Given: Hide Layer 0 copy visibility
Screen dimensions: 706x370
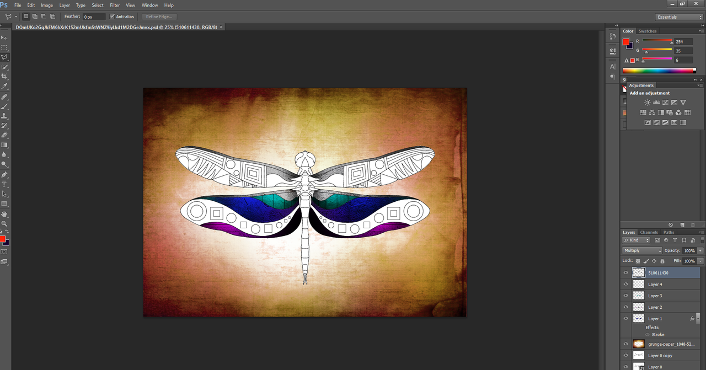Looking at the screenshot, I should (625, 356).
